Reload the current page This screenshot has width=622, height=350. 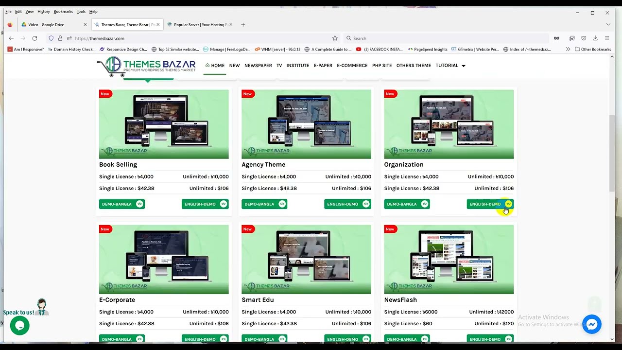(x=35, y=38)
